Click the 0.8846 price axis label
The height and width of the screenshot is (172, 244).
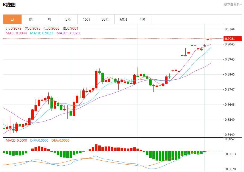230,74
